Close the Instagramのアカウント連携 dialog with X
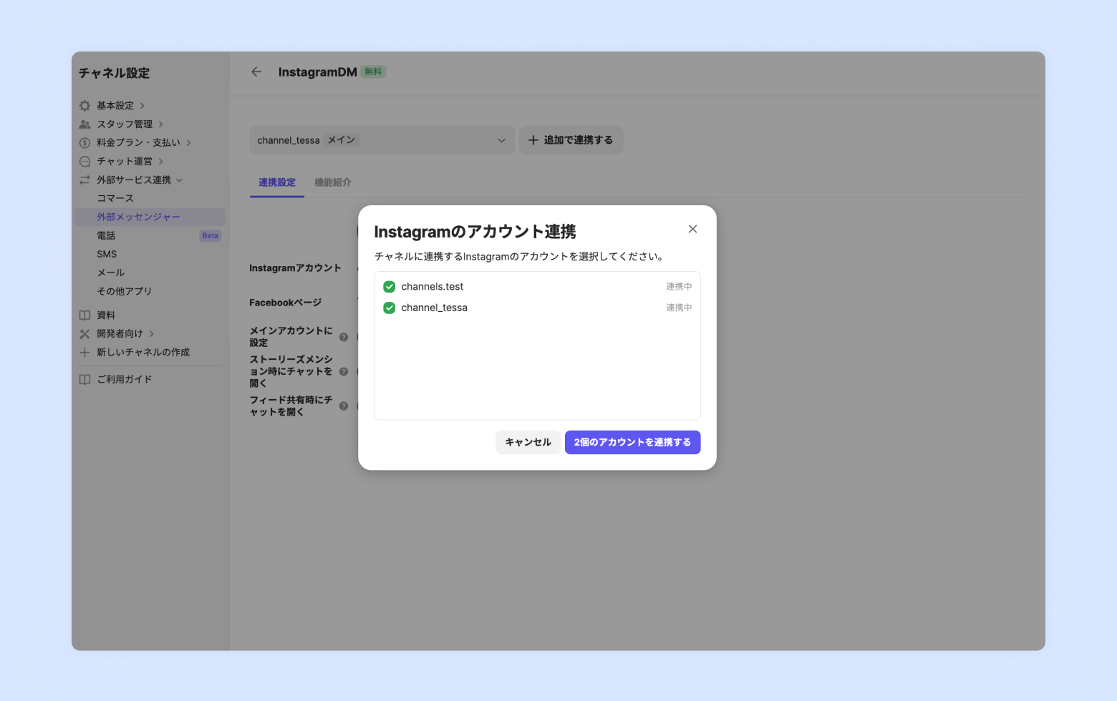 692,229
